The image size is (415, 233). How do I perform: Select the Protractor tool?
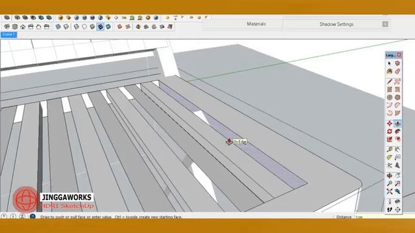point(389,157)
